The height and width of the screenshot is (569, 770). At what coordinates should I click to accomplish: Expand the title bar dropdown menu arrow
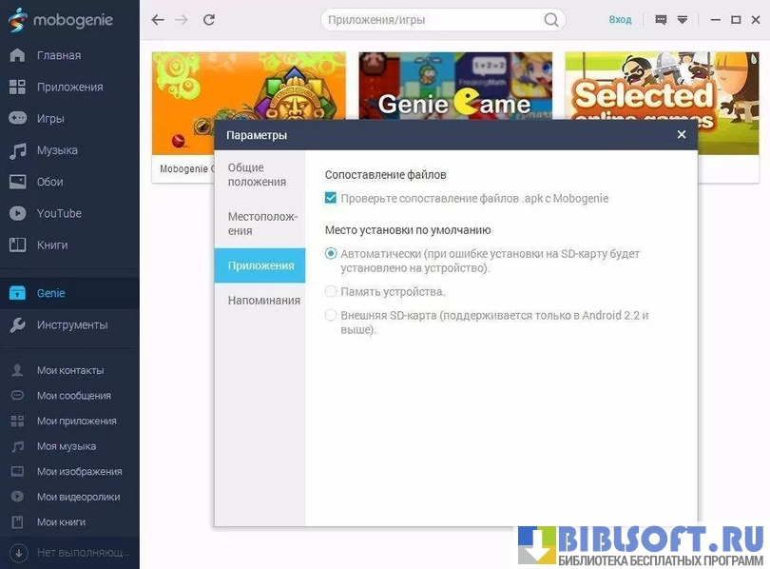coord(682,19)
